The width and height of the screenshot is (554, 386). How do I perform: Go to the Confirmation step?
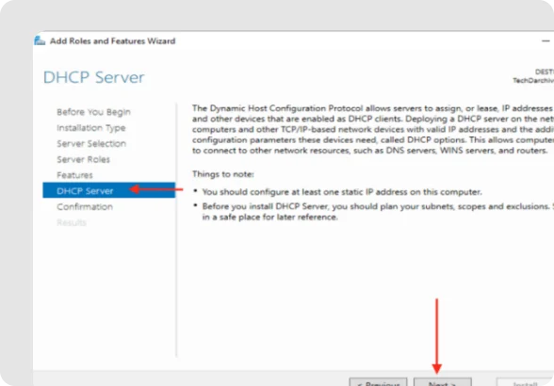tap(85, 206)
